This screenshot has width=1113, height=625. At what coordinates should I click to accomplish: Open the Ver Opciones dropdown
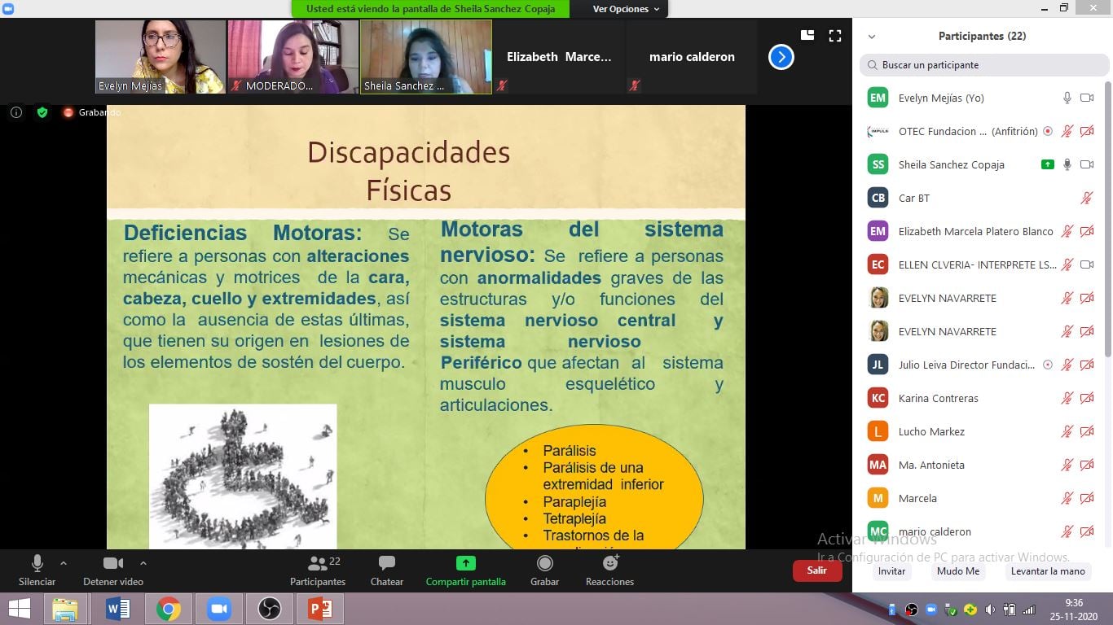coord(626,9)
